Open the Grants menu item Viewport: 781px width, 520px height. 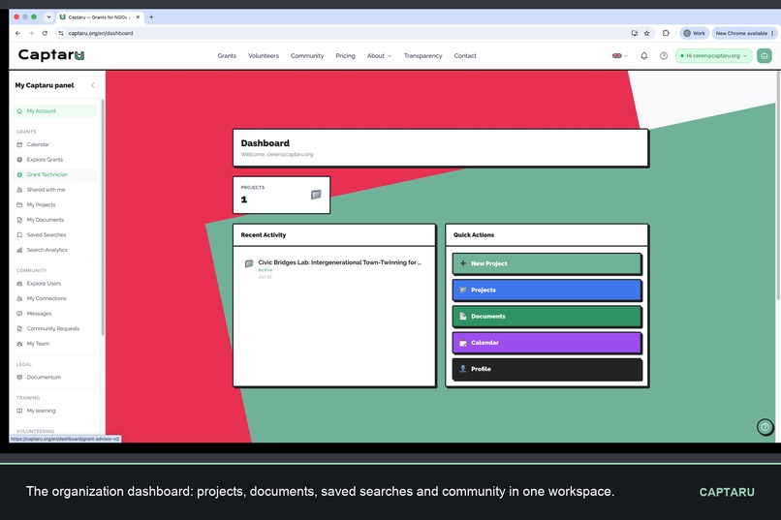[x=227, y=56]
